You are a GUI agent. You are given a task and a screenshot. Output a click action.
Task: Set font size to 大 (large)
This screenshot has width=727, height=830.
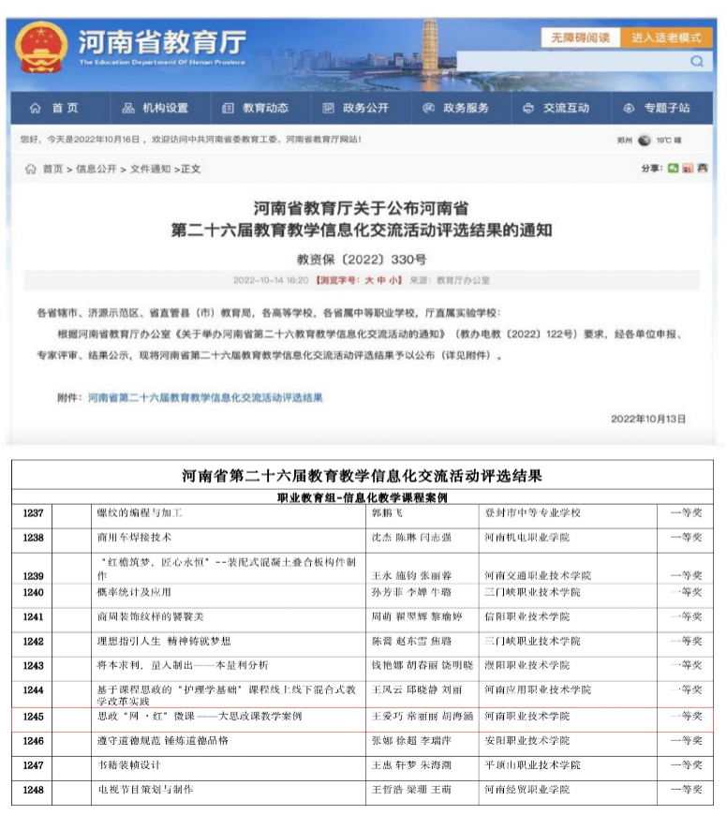(x=368, y=281)
